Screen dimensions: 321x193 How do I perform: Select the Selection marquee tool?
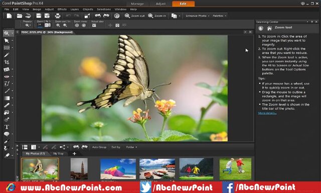coord(7,48)
